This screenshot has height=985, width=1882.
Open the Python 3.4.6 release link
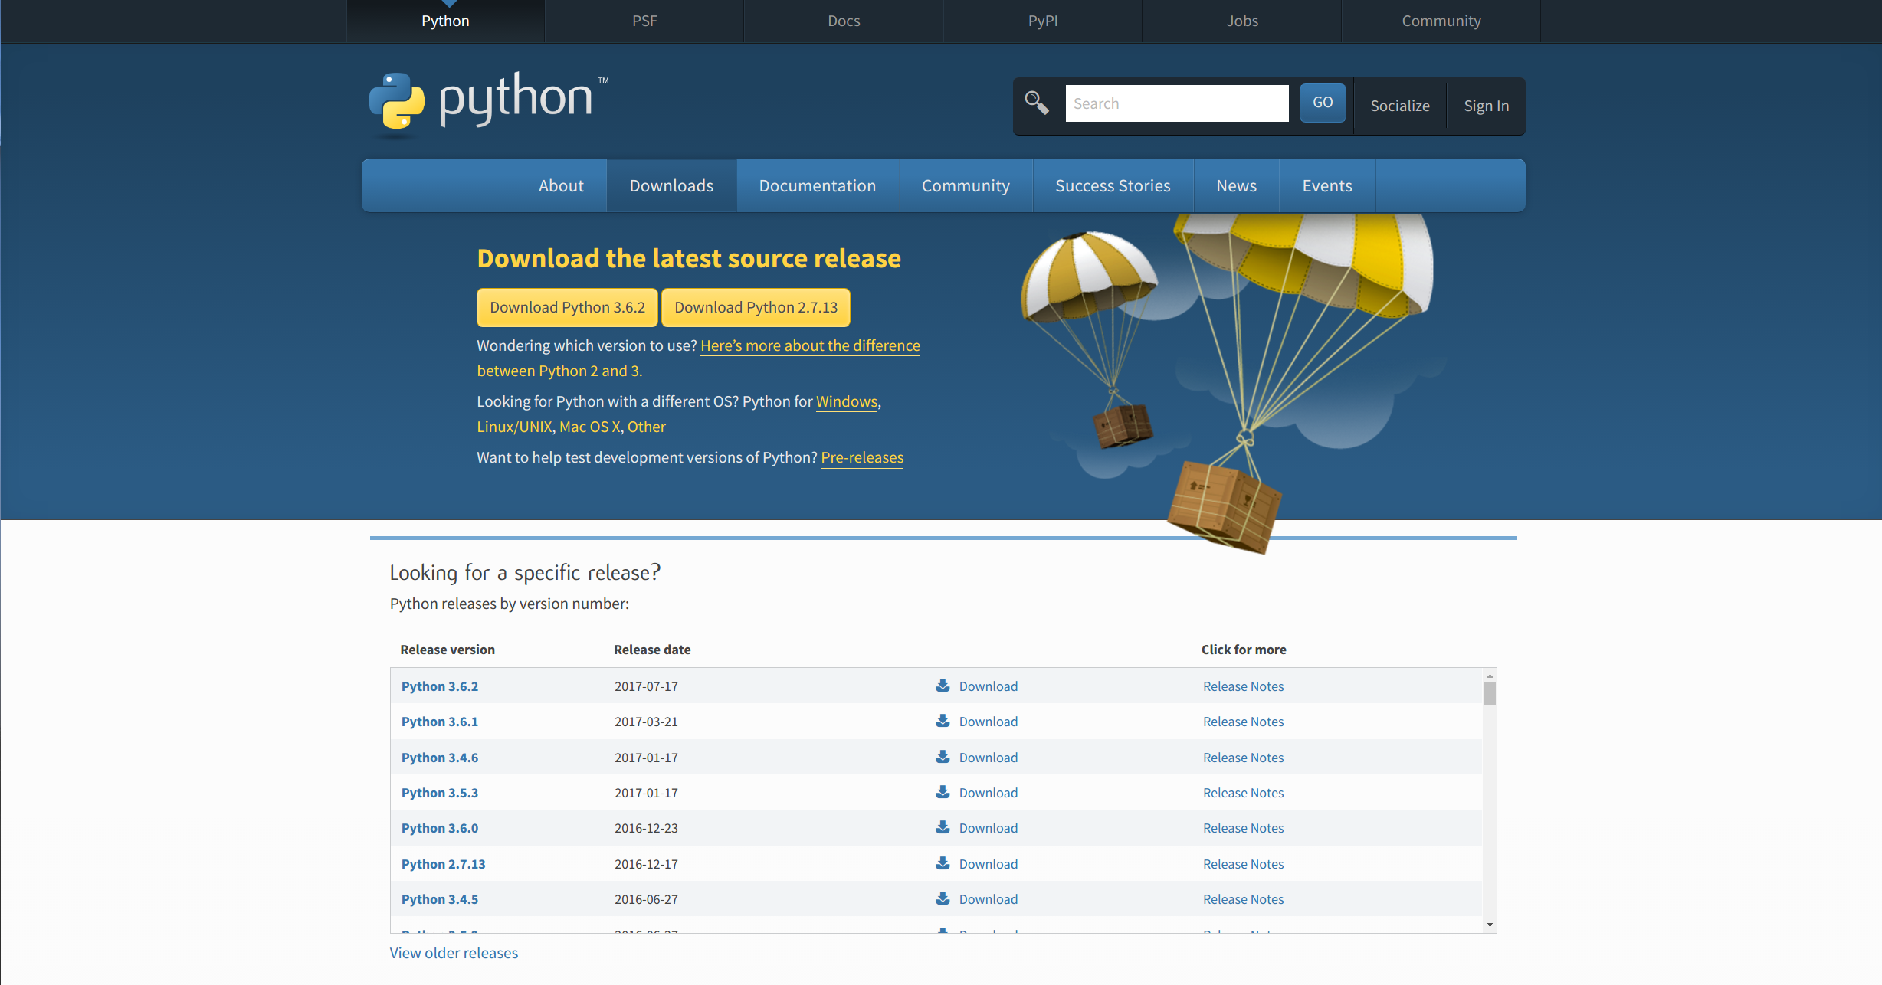pyautogui.click(x=440, y=758)
